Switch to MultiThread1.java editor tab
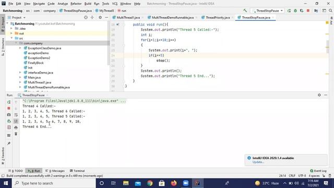 tap(128, 17)
